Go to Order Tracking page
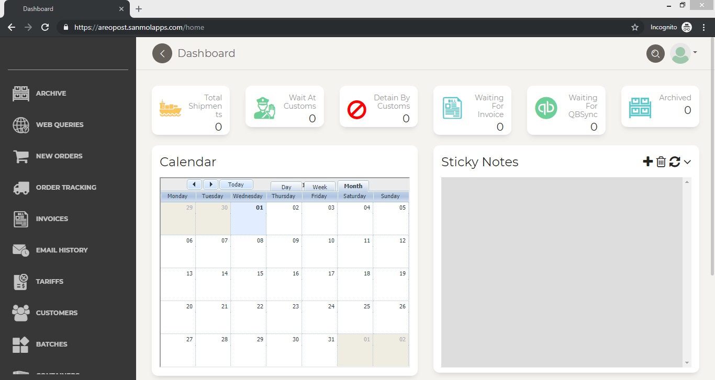Screen dimensions: 715x380 tap(66, 188)
